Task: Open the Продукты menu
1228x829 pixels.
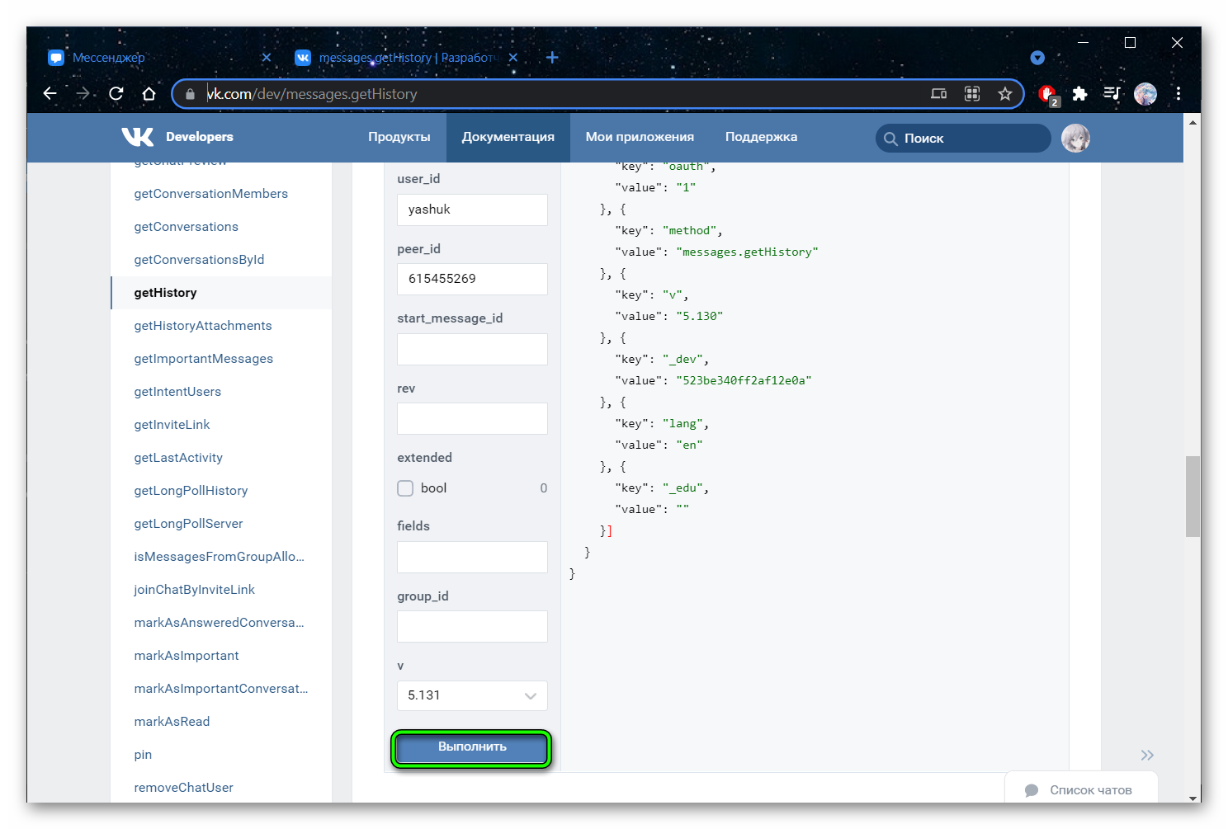Action: (399, 137)
